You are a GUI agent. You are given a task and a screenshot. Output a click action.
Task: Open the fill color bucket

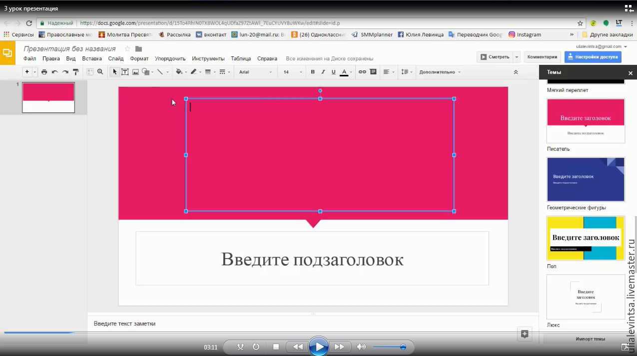(x=179, y=72)
